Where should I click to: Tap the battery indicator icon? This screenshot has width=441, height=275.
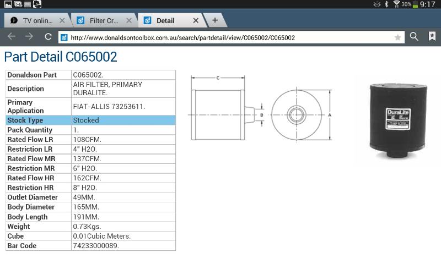point(415,4)
